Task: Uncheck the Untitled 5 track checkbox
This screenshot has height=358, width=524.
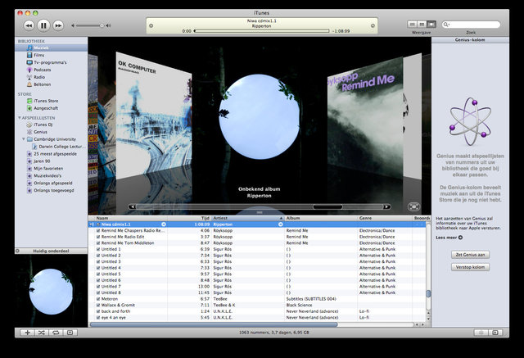Action: [98, 274]
